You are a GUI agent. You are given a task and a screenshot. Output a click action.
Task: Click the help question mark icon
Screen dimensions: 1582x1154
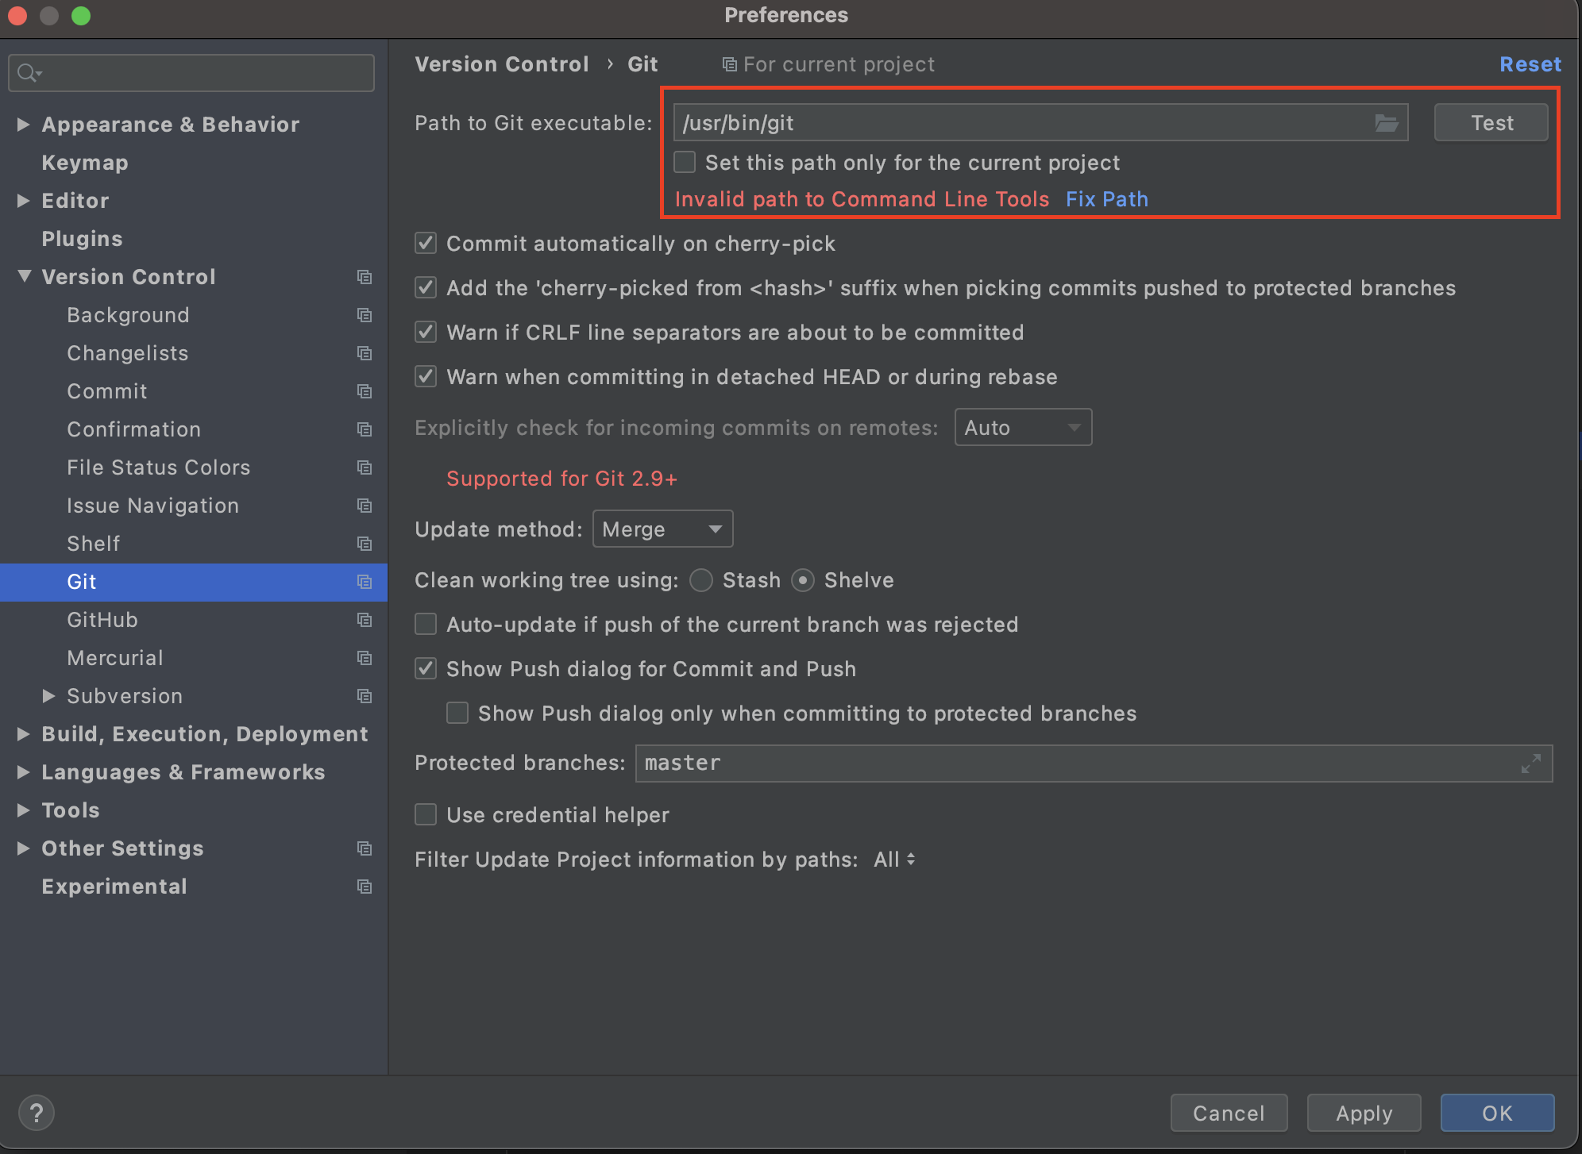pyautogui.click(x=37, y=1113)
